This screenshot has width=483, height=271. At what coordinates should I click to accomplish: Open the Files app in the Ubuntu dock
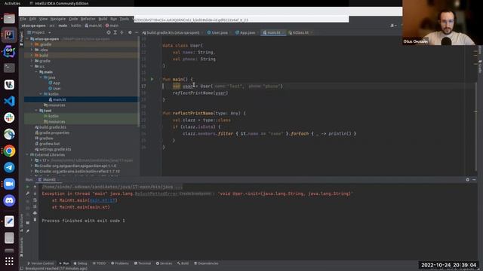pyautogui.click(x=9, y=18)
